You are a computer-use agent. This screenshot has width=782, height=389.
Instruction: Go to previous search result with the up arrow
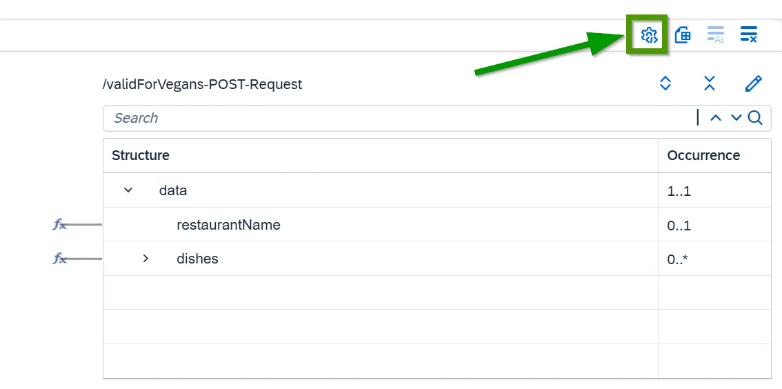[716, 118]
